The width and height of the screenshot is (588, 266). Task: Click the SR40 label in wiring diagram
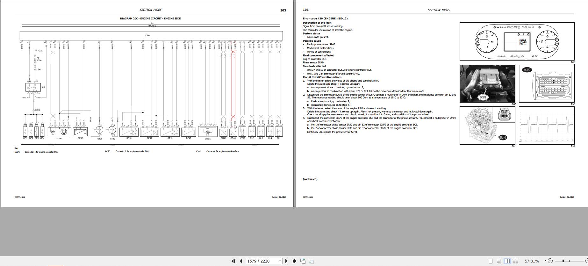233,138
